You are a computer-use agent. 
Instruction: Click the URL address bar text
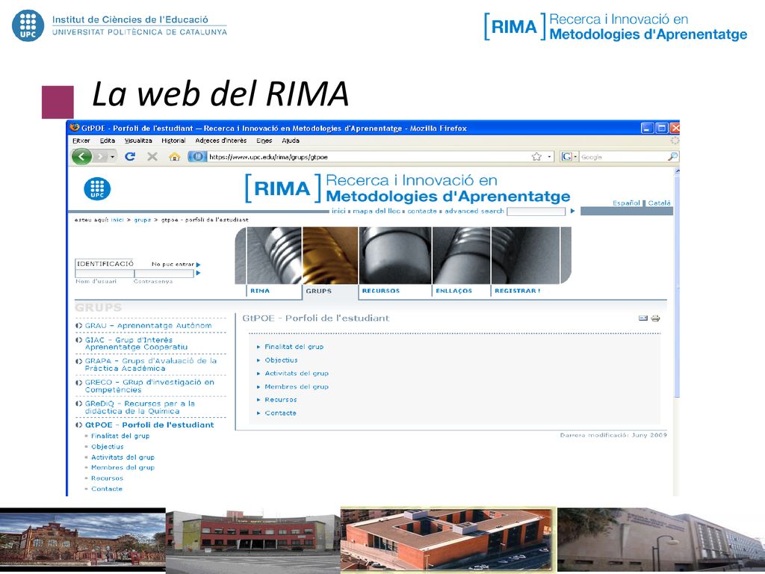tap(268, 157)
